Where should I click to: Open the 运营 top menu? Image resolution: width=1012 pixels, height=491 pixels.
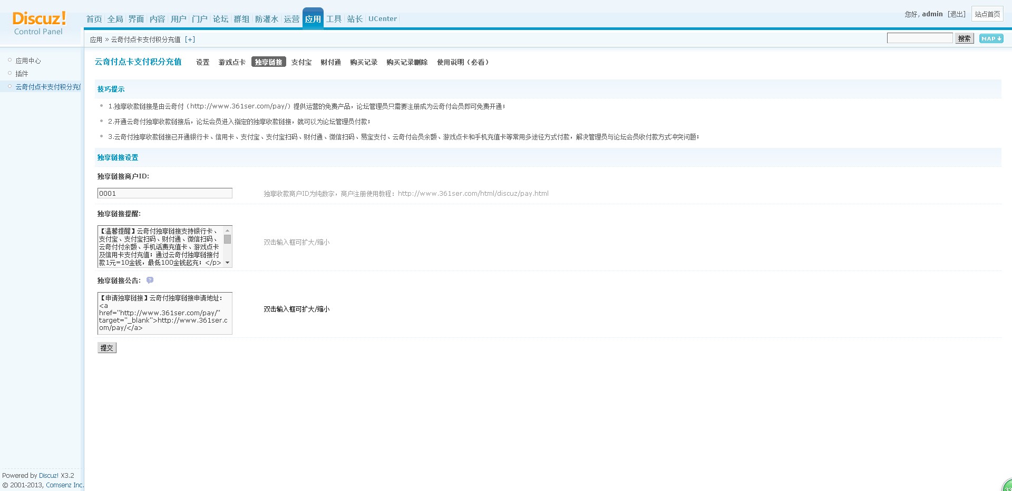tap(291, 19)
